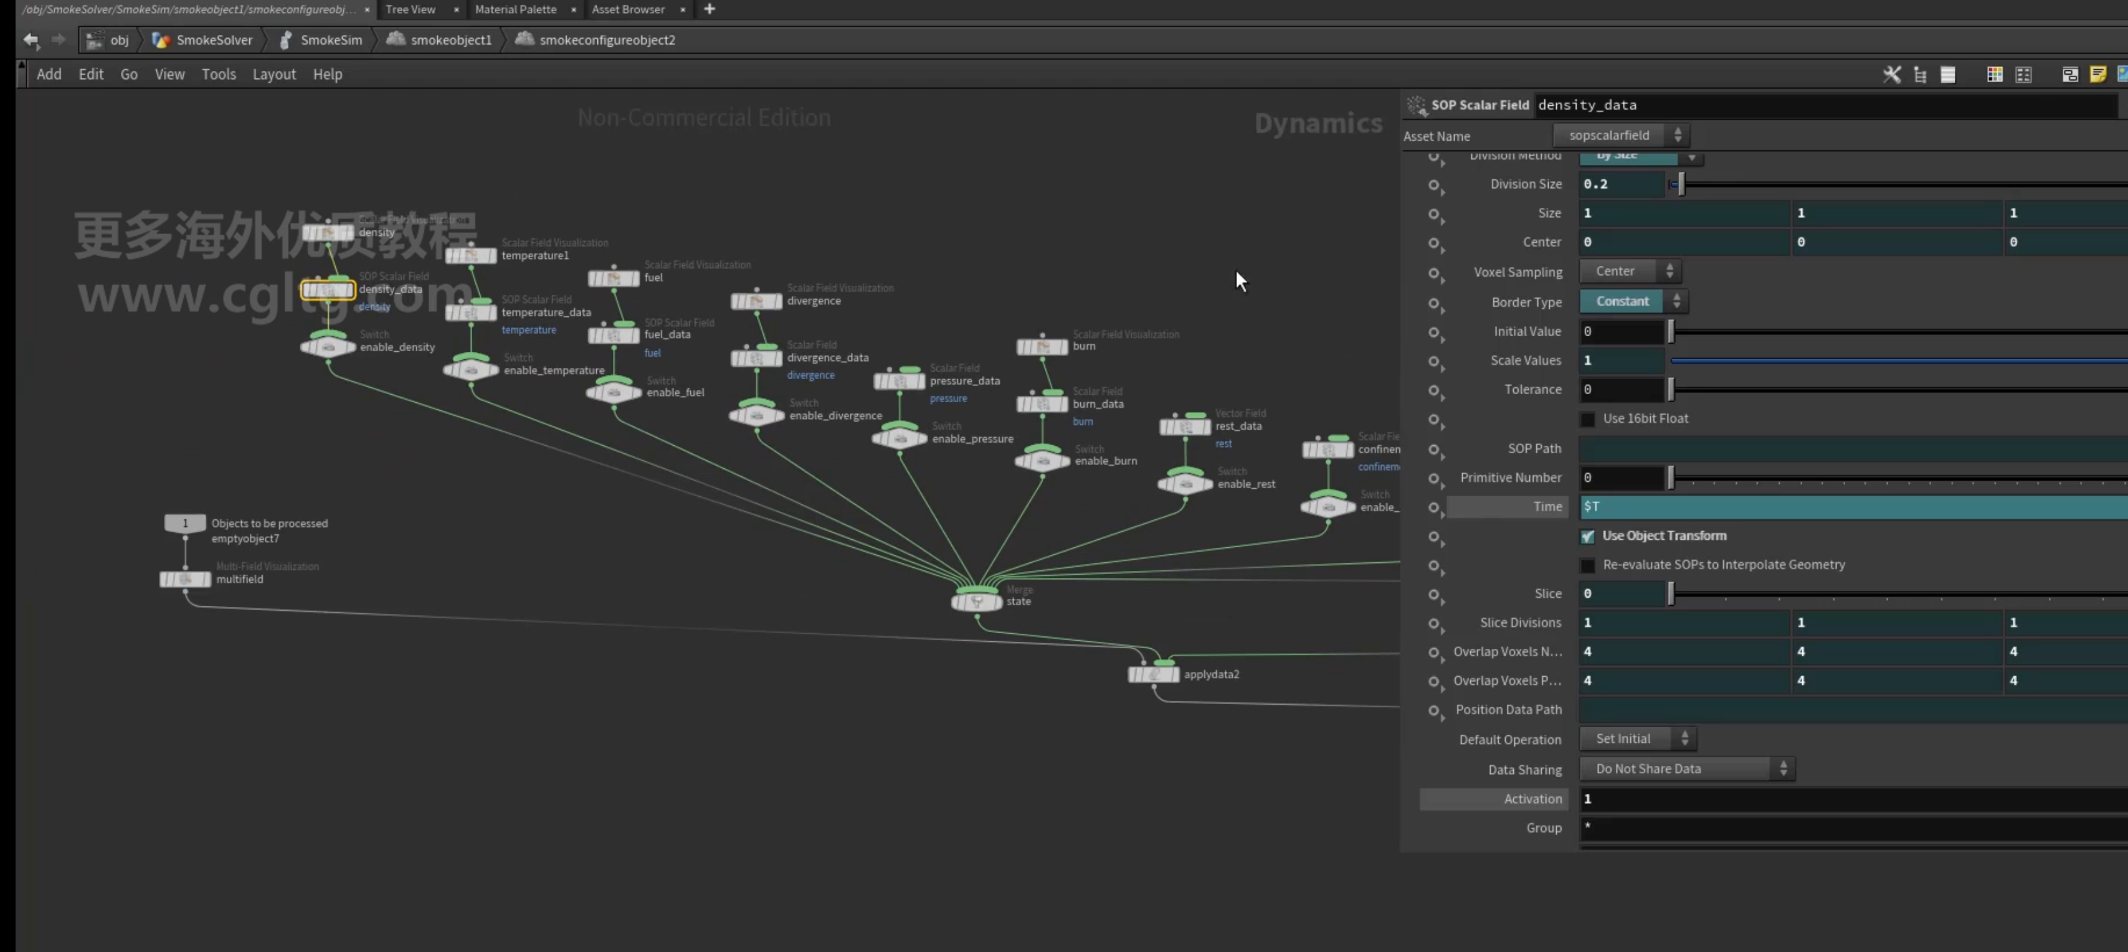2128x952 pixels.
Task: Select the pressure_data node
Action: point(900,380)
